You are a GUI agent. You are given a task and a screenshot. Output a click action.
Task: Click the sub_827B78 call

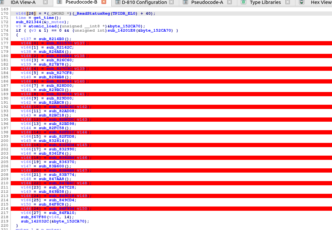[52, 64]
